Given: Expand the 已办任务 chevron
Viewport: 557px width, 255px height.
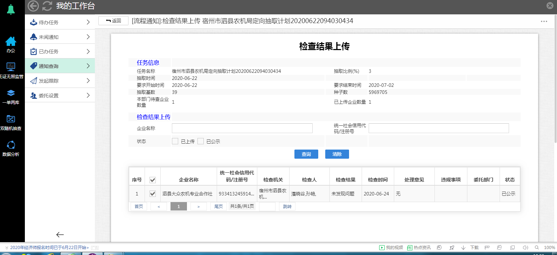Looking at the screenshot, I should pos(88,51).
